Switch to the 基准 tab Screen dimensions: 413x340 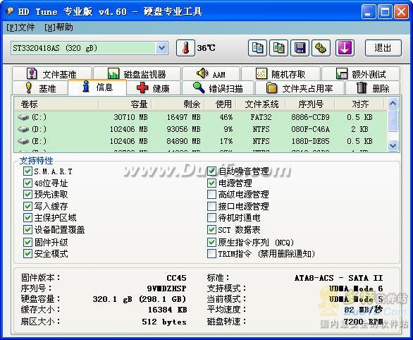coord(40,88)
